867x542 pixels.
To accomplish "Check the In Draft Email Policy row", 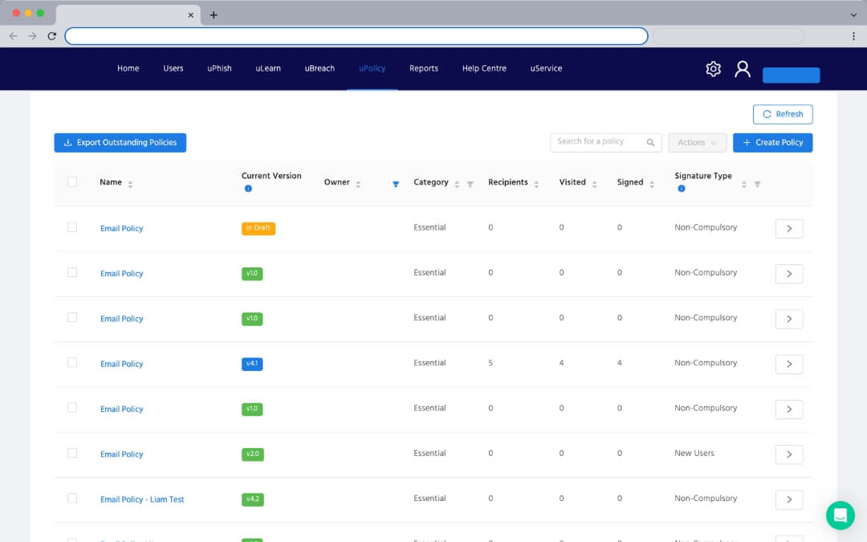I will click(x=72, y=228).
